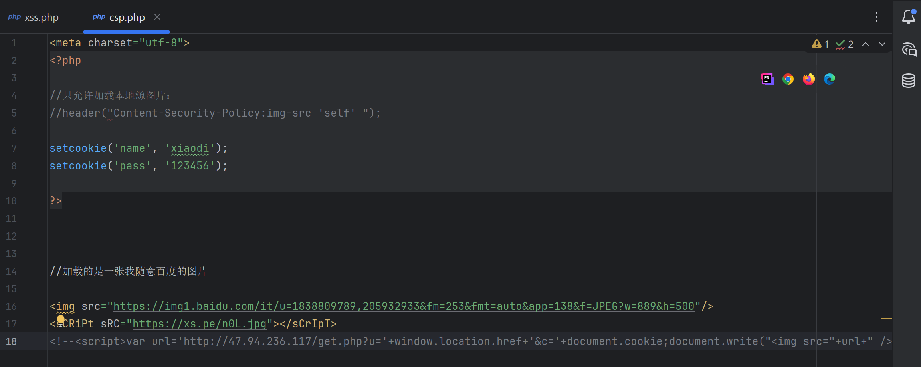This screenshot has width=921, height=367.
Task: Place cursor on the '123456' string
Action: (x=190, y=166)
